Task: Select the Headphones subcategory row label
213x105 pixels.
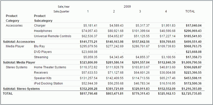Action: pos(43,31)
